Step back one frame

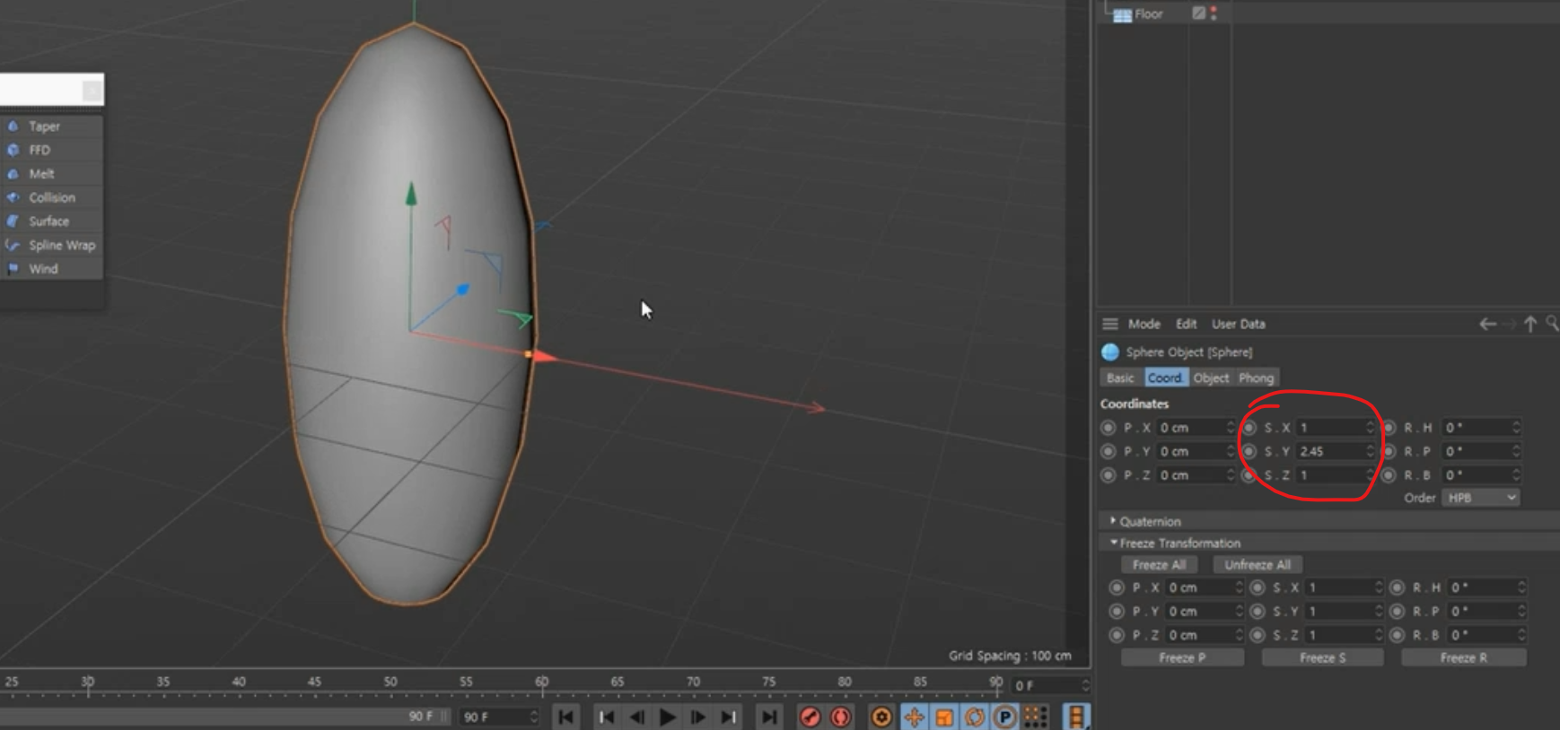click(x=637, y=717)
